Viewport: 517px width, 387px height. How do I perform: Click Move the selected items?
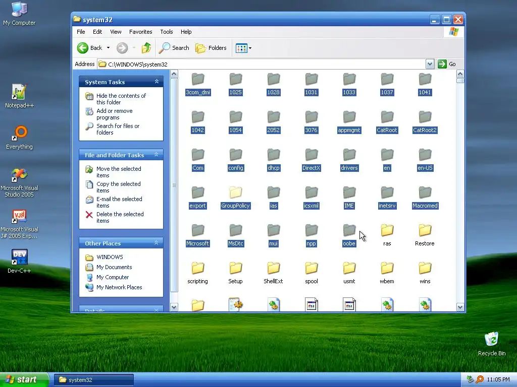click(x=119, y=172)
